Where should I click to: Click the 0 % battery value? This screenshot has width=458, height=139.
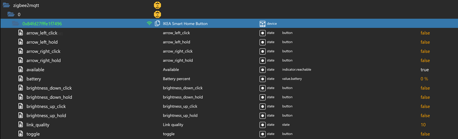424,79
